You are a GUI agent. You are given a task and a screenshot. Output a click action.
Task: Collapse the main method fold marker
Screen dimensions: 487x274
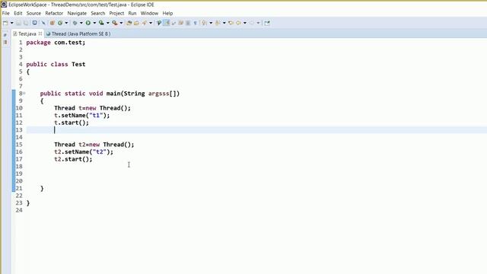click(24, 93)
